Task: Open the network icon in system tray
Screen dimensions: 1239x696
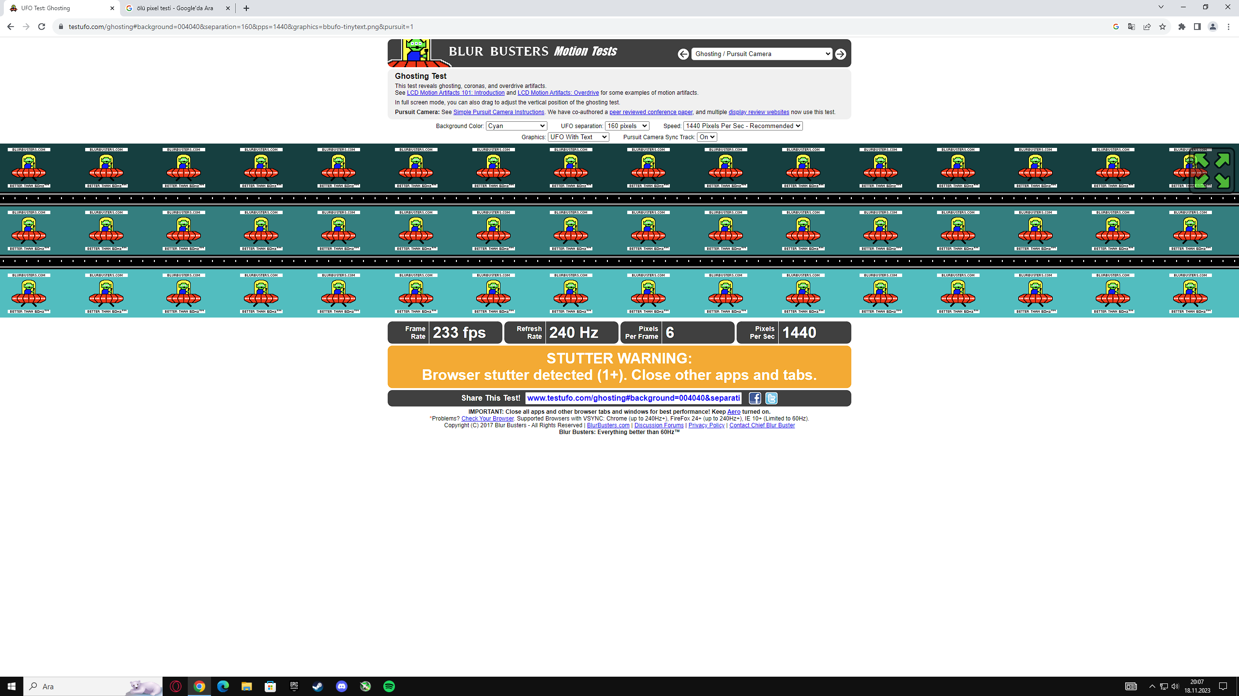Action: click(x=1164, y=686)
